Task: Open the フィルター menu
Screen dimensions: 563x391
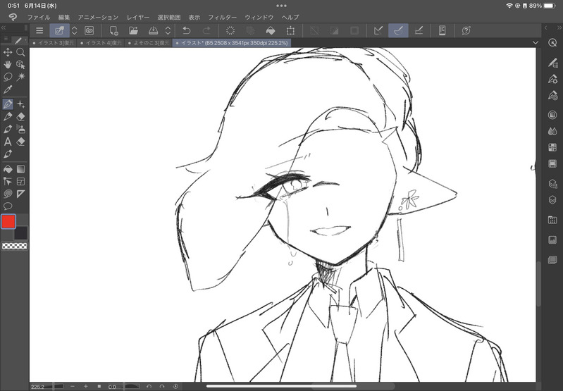Action: [x=223, y=17]
